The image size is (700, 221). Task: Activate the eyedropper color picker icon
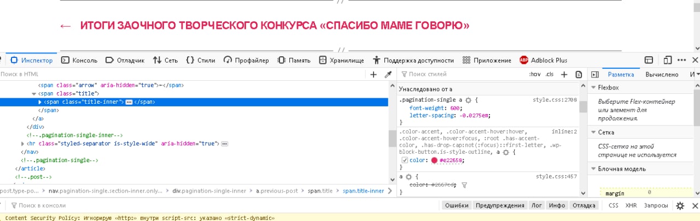point(388,74)
